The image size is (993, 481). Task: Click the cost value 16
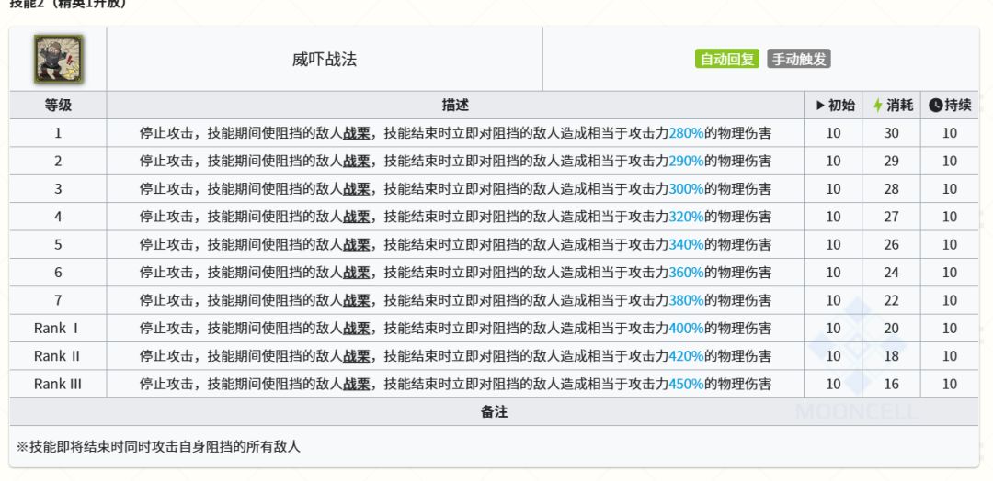891,384
